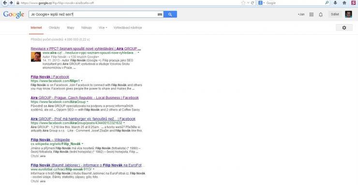The height and width of the screenshot is (185, 358).
Task: Open arrow beside www.aira.cz result URL
Action: pos(138,53)
